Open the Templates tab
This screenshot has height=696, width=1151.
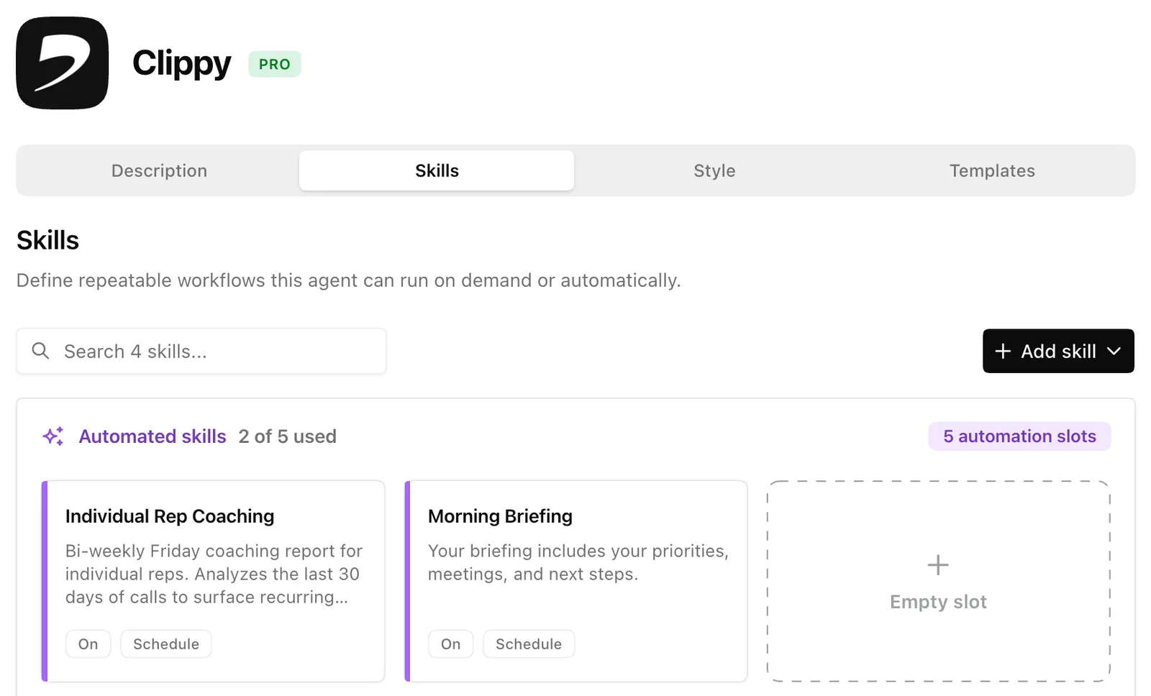click(992, 170)
